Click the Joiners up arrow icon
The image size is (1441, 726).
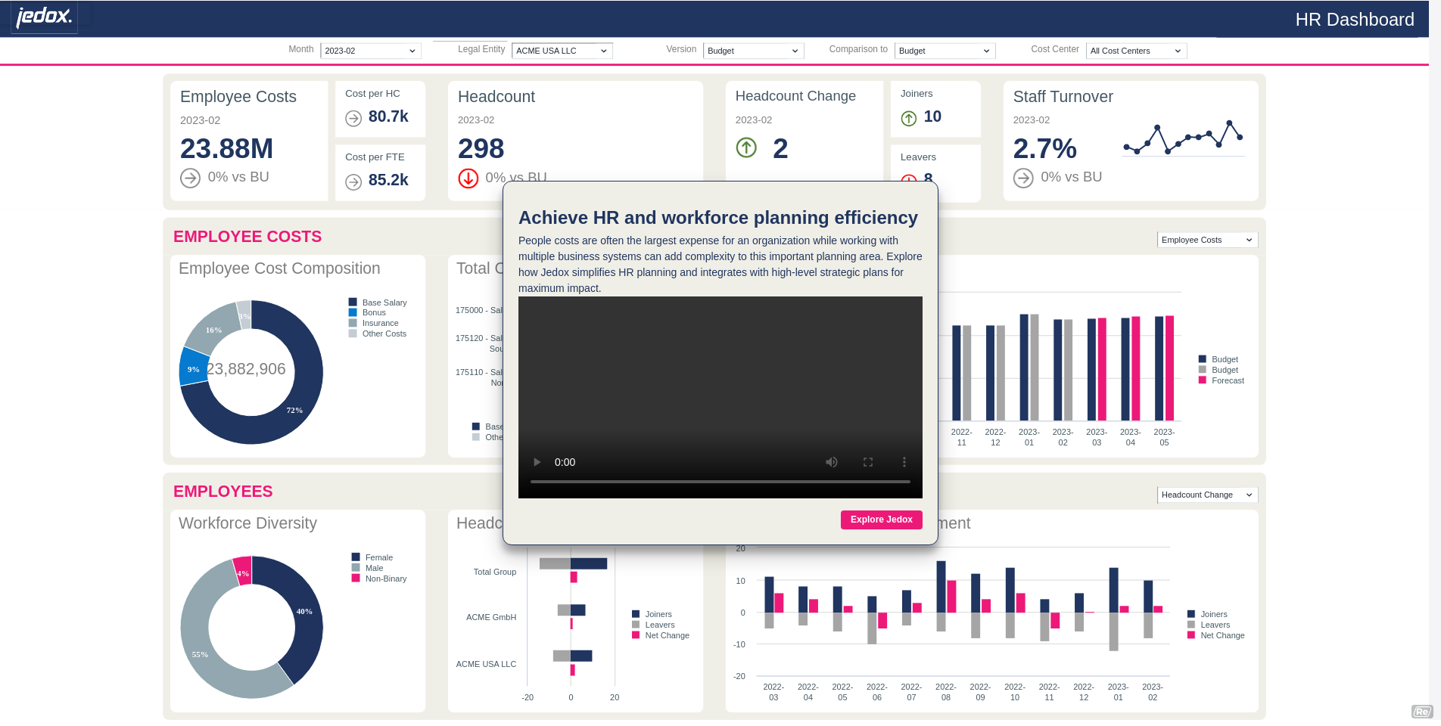pos(909,118)
